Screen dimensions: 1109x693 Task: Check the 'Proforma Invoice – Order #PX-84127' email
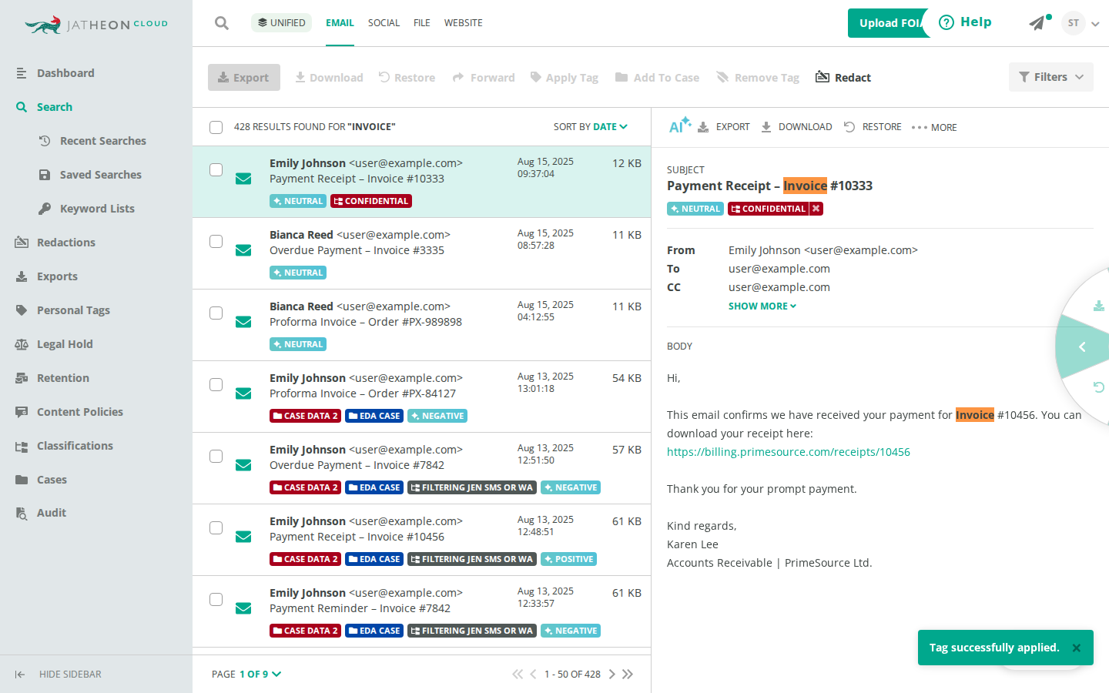pyautogui.click(x=216, y=384)
